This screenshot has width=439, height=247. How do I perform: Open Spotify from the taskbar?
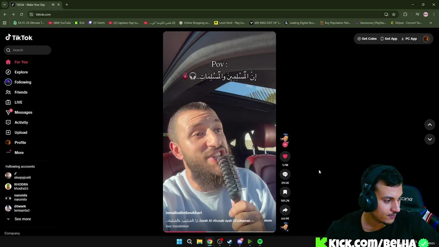point(260,242)
